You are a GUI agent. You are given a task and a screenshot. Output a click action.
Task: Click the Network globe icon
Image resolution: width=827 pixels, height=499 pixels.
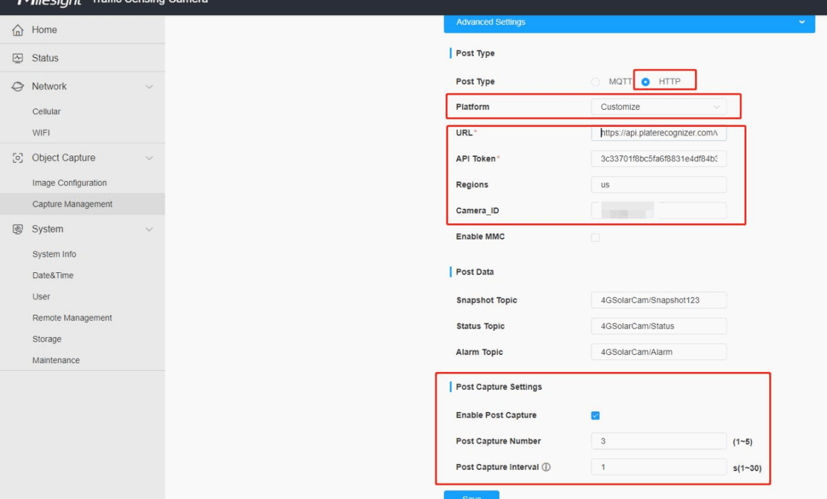(18, 86)
